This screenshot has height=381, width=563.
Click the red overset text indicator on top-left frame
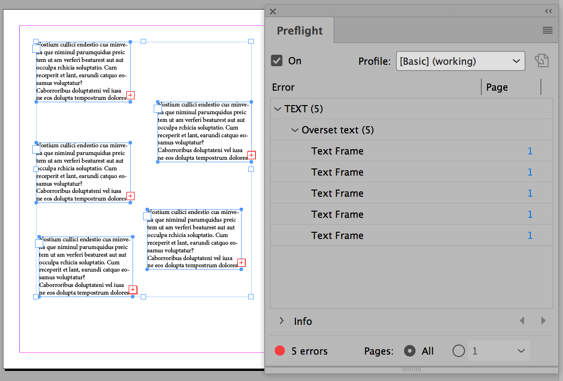pos(130,95)
